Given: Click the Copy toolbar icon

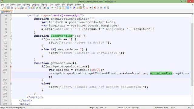Looking at the screenshot, I should pos(29,8).
